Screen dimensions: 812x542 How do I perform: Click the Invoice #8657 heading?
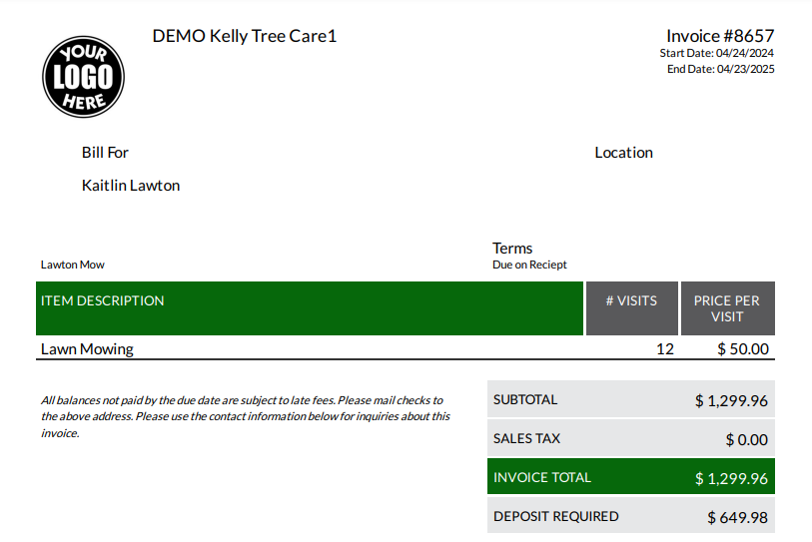click(x=720, y=36)
